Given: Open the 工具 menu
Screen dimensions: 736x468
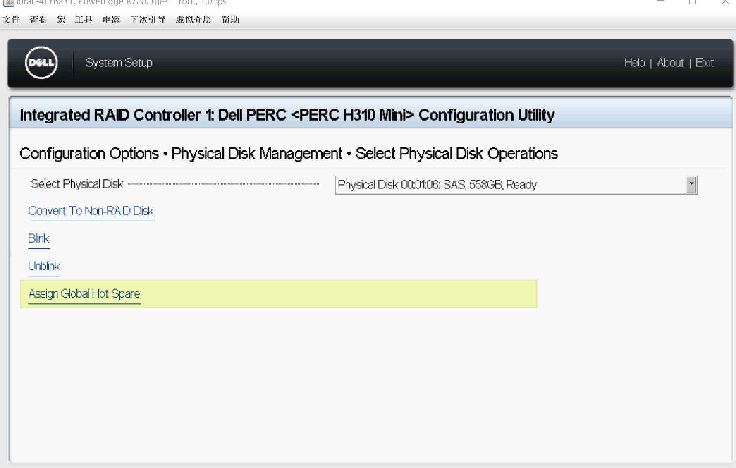Looking at the screenshot, I should (84, 19).
